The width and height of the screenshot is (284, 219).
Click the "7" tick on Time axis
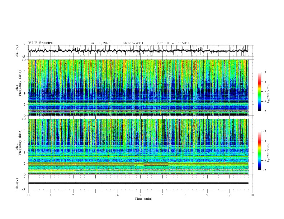(185, 195)
